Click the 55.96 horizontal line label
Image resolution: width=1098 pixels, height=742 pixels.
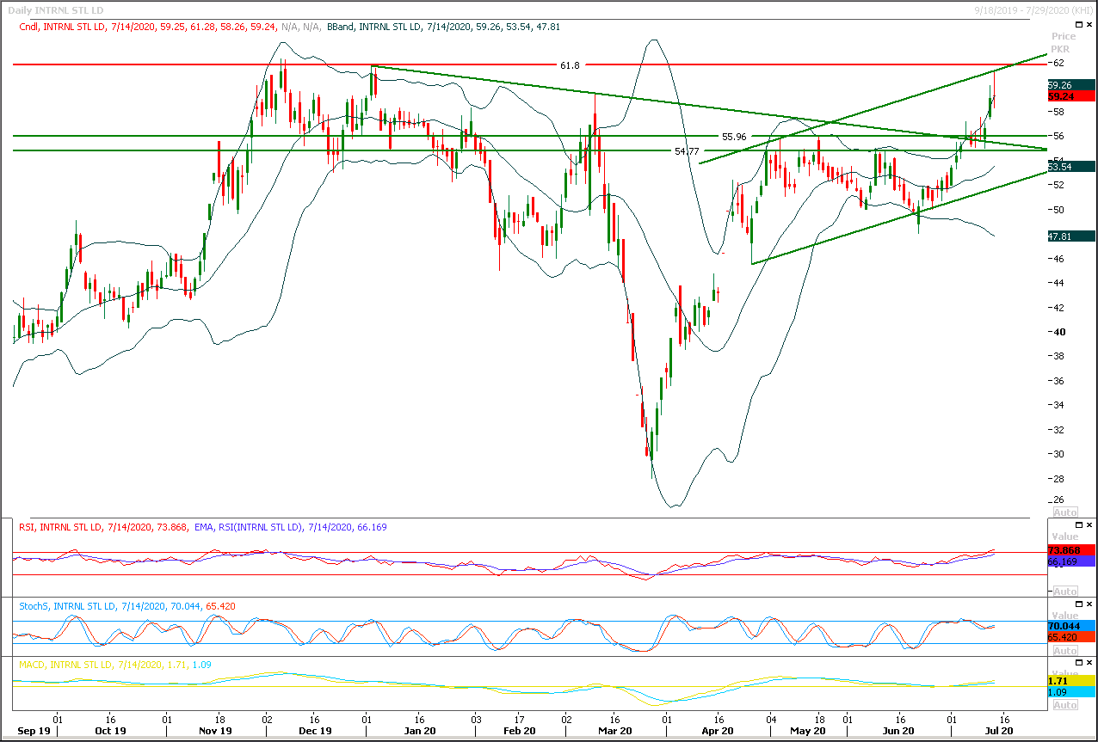(x=734, y=136)
